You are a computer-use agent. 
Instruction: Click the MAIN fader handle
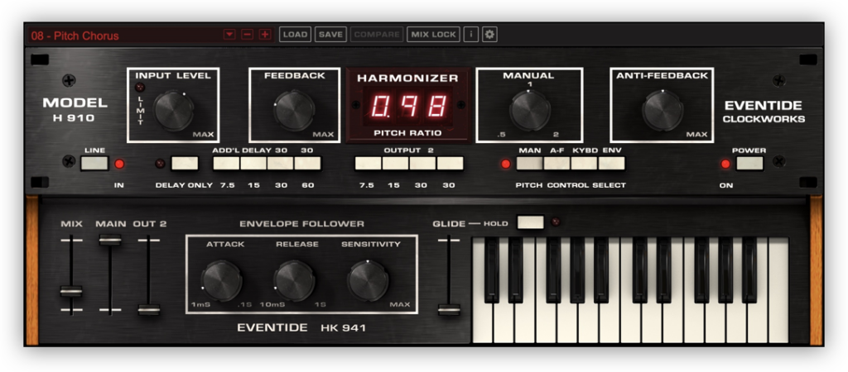pyautogui.click(x=110, y=241)
